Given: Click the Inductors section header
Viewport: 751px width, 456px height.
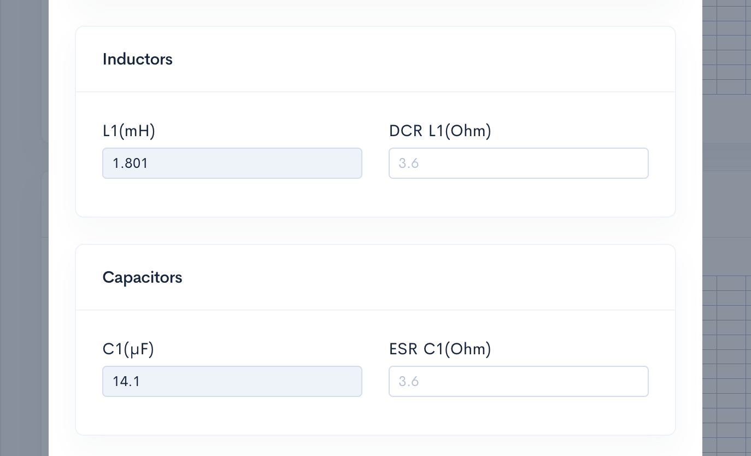Looking at the screenshot, I should [137, 59].
